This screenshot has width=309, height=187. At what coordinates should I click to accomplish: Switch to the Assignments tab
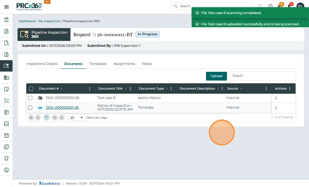[x=124, y=64]
